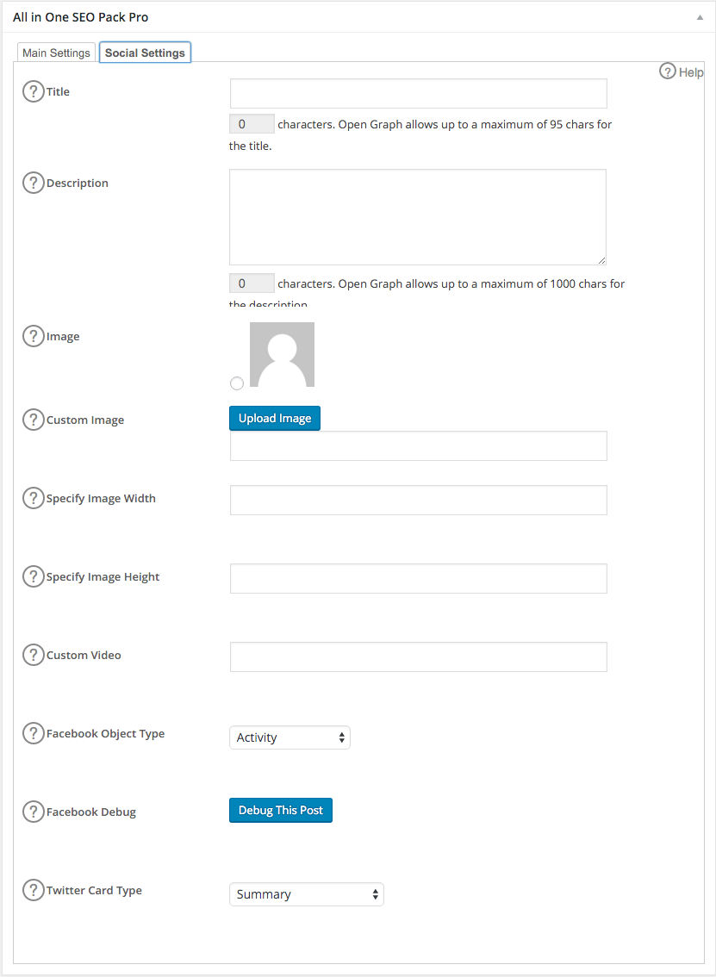Click the help icon beside Image
The width and height of the screenshot is (716, 977).
pos(33,336)
